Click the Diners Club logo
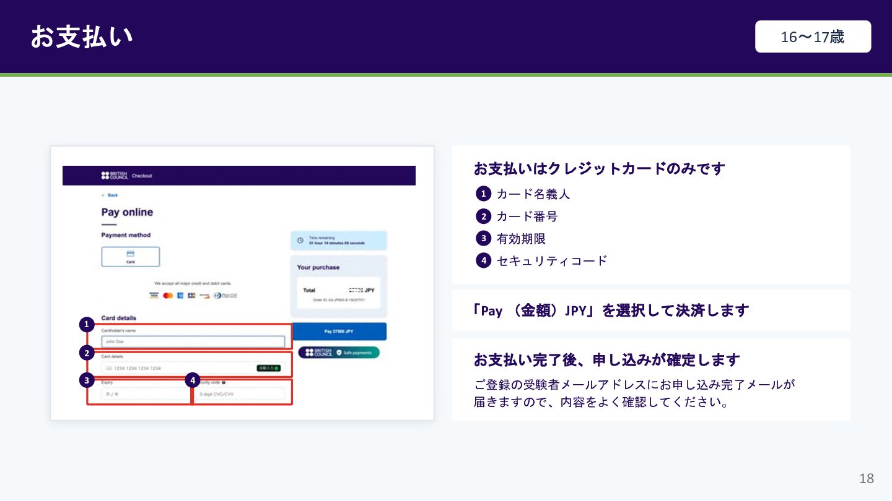The height and width of the screenshot is (501, 892). pyautogui.click(x=225, y=296)
